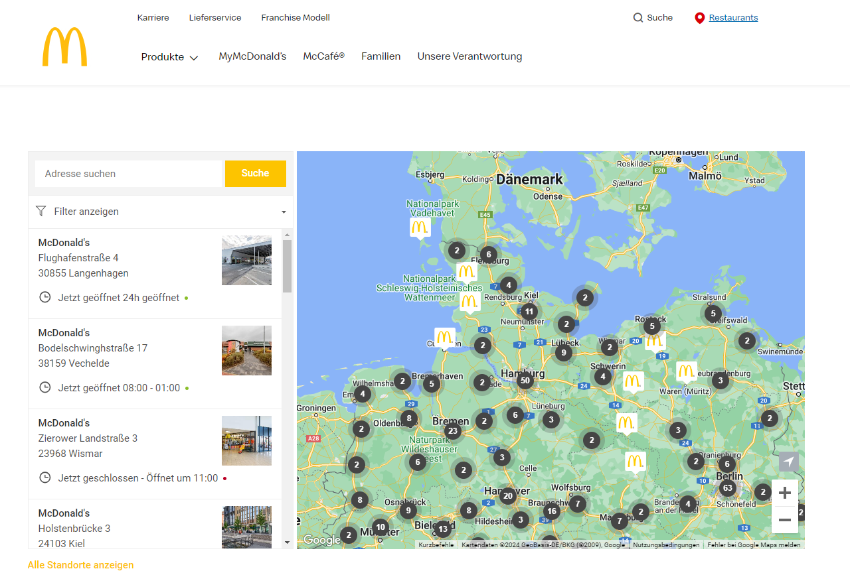Click the Google logo on the map

322,540
